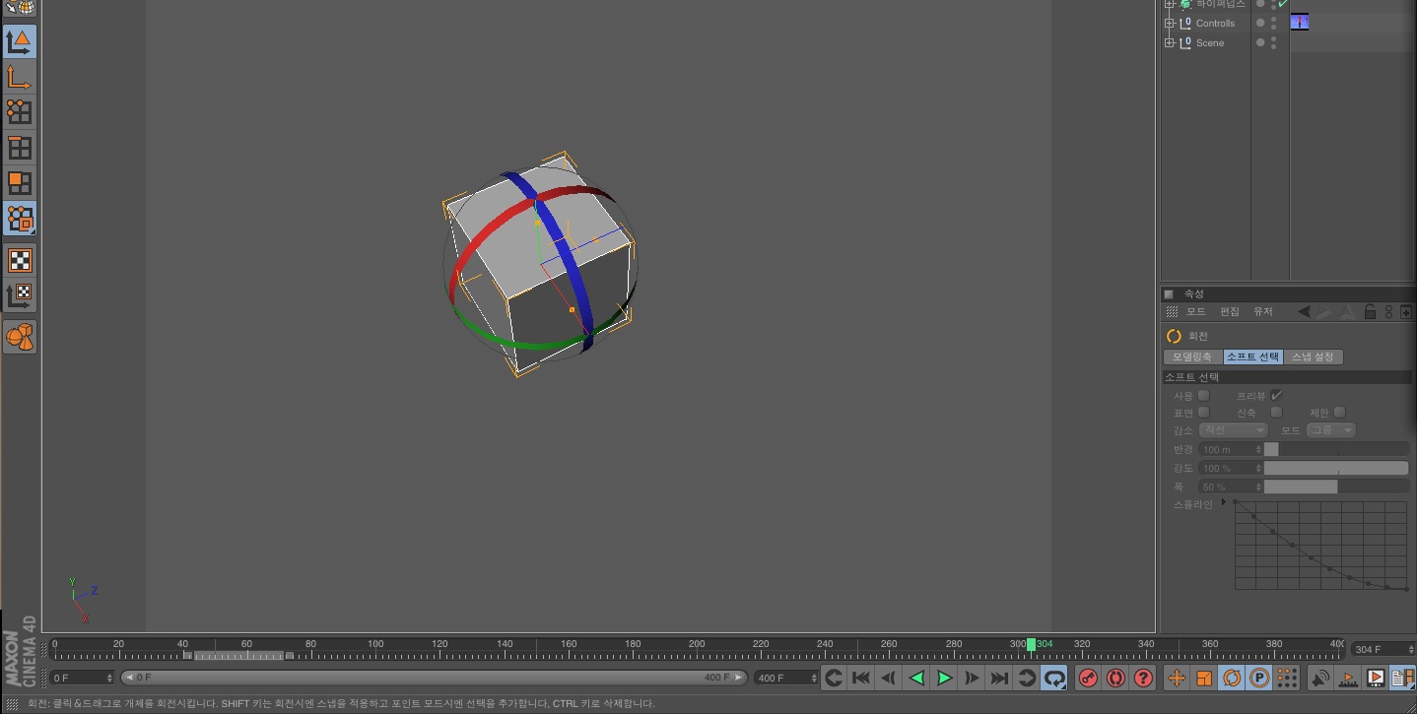
Task: Click the lock icon in attributes panel
Action: (x=1370, y=312)
